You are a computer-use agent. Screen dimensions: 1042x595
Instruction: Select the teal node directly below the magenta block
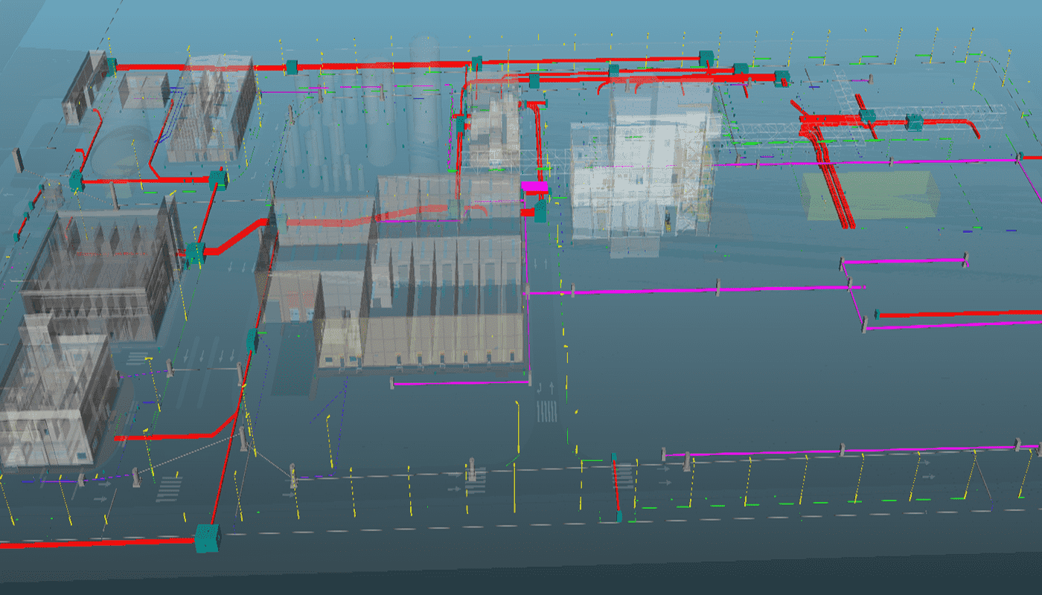[x=540, y=212]
